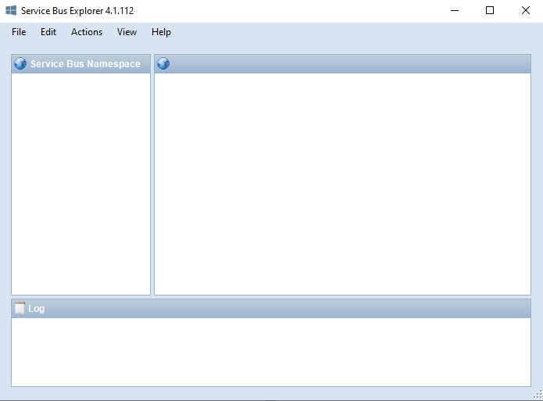543x401 pixels.
Task: Open the Actions menu
Action: point(87,32)
